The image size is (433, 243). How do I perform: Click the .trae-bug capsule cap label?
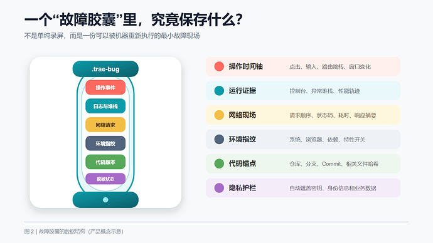click(105, 69)
